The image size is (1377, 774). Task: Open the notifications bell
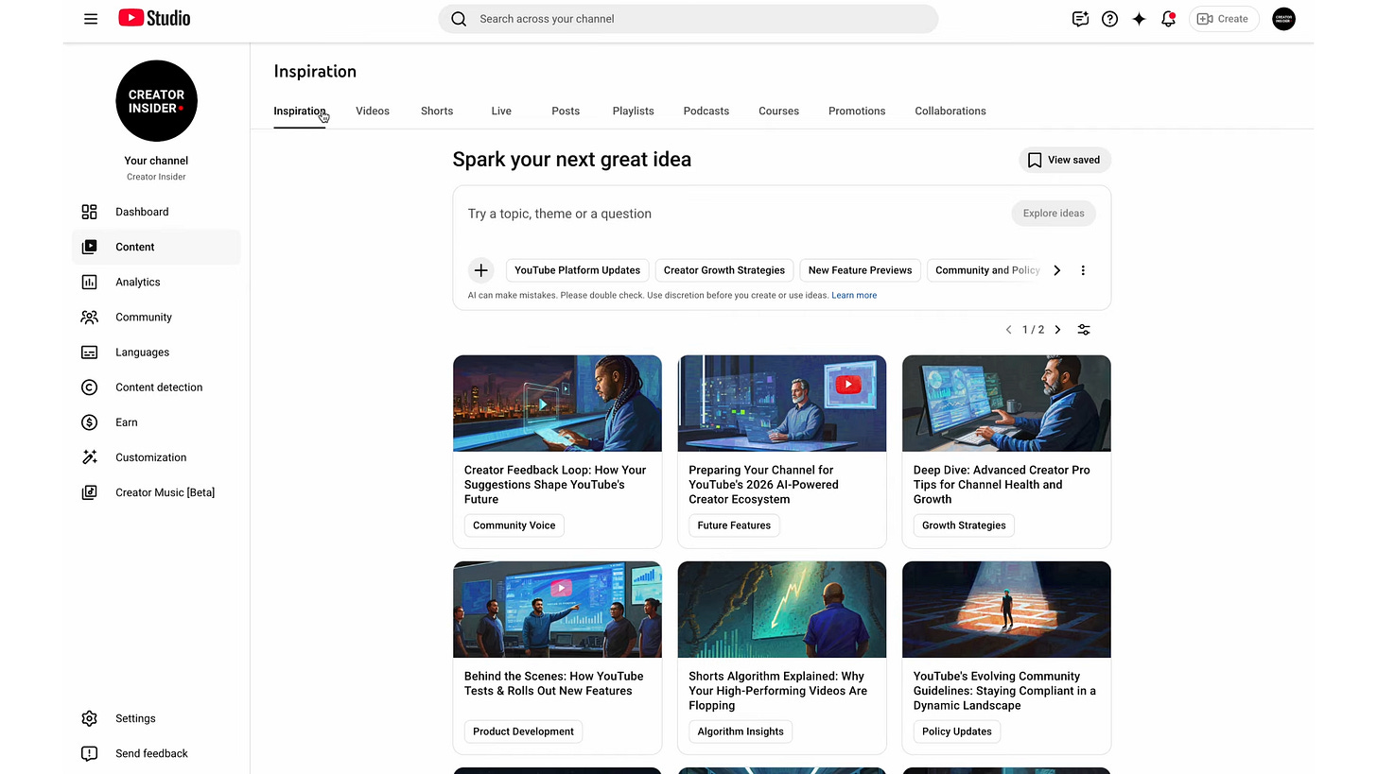click(x=1169, y=19)
